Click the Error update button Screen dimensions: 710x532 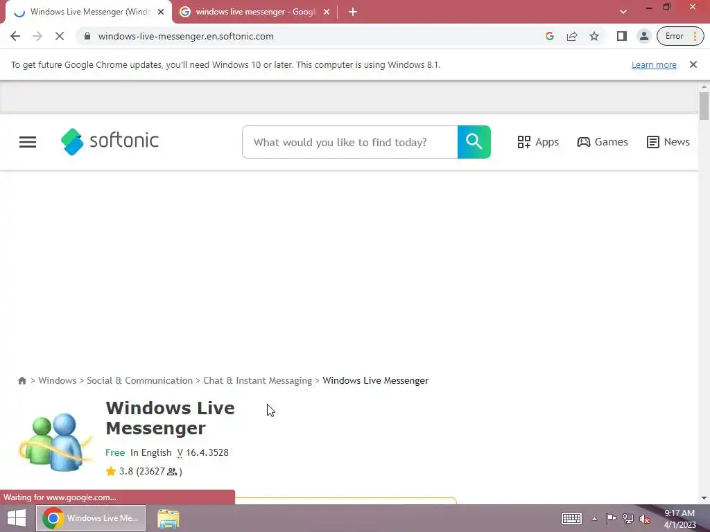pyautogui.click(x=680, y=36)
